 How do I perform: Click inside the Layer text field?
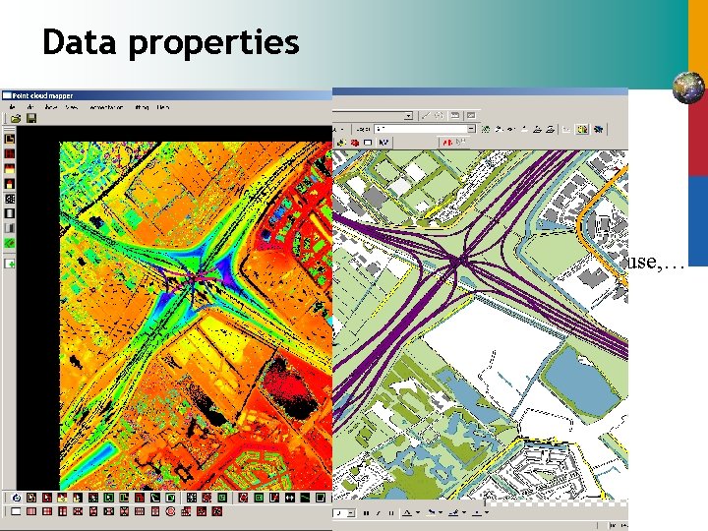[421, 129]
